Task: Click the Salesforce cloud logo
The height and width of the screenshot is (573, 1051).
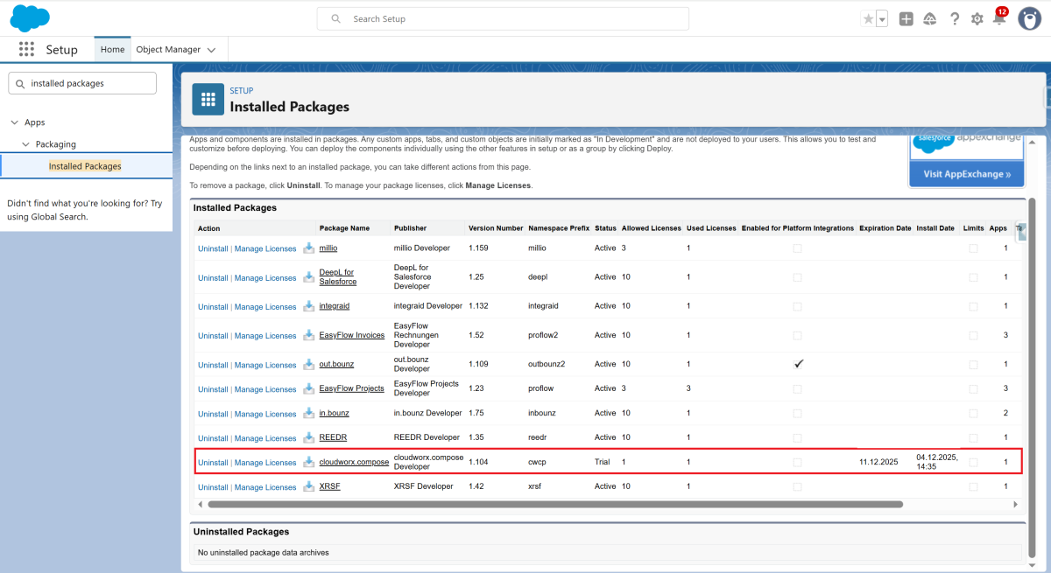Action: point(31,18)
